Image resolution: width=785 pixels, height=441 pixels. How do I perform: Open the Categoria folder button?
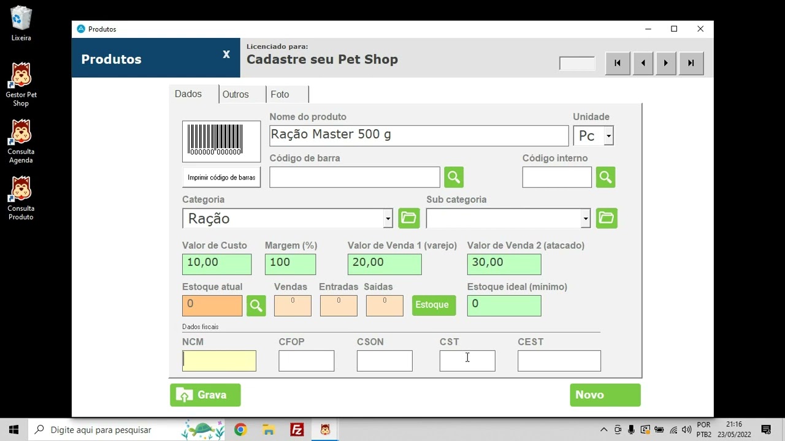point(409,218)
